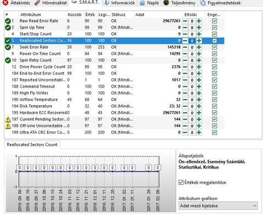Click green check icon on Seek Error Rate
263x216 pixels.
click(8, 47)
